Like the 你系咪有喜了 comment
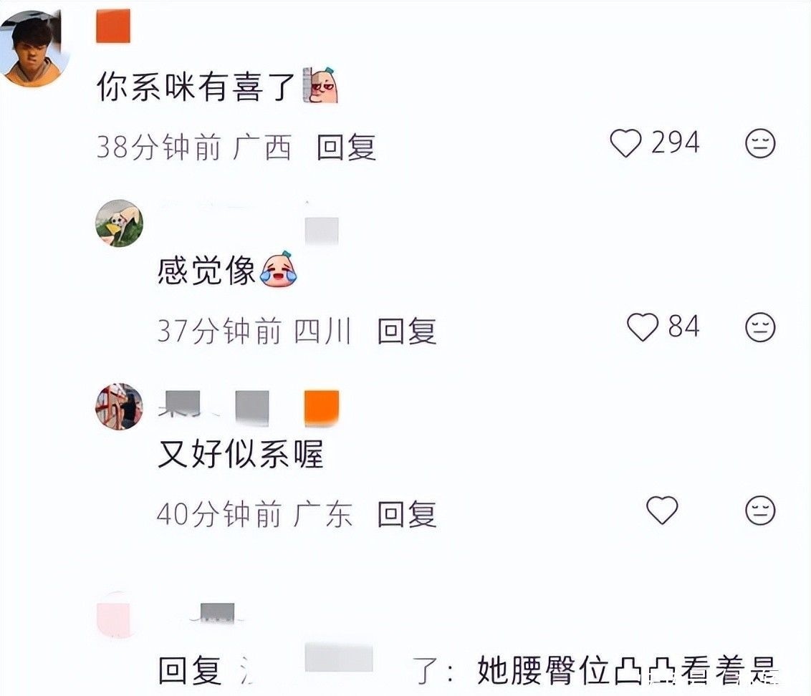The height and width of the screenshot is (696, 811). (626, 142)
